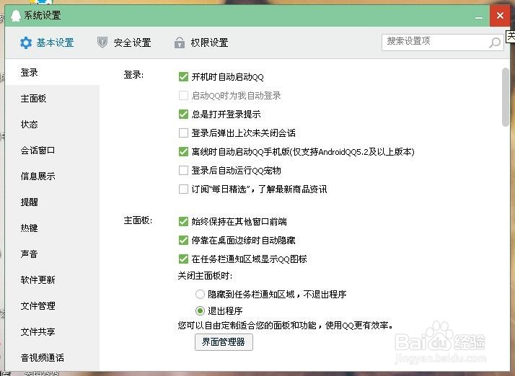This screenshot has width=515, height=376.
Task: Click the lock icon for 权限设置
Action: [180, 42]
